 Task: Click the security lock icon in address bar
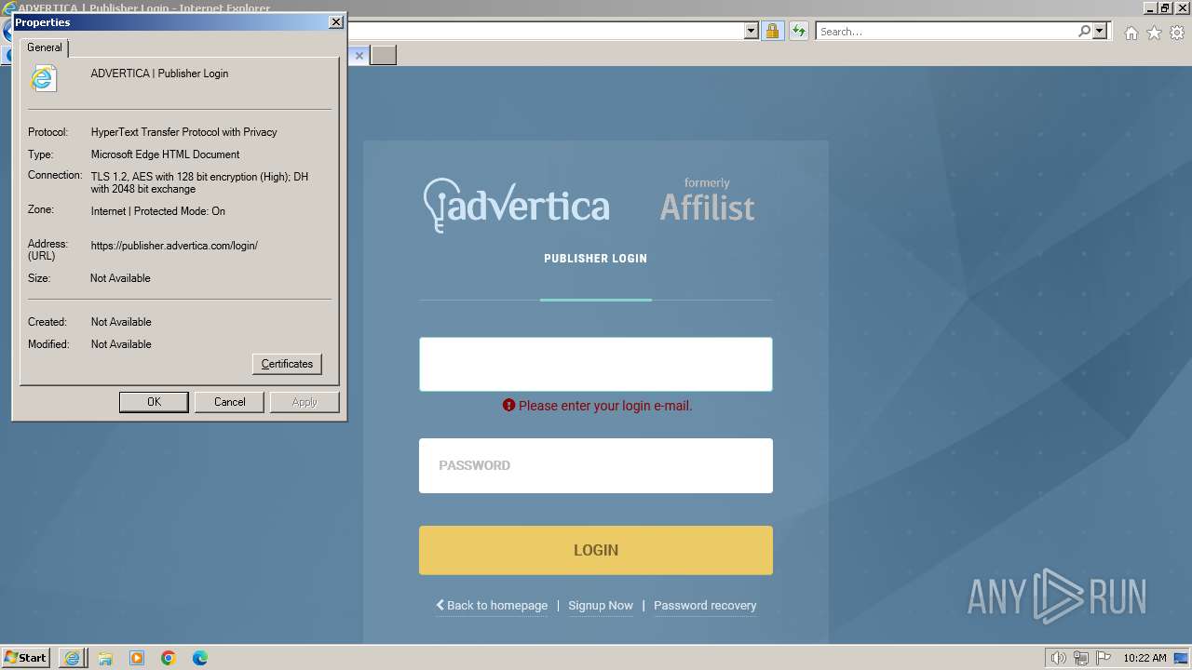coord(772,32)
